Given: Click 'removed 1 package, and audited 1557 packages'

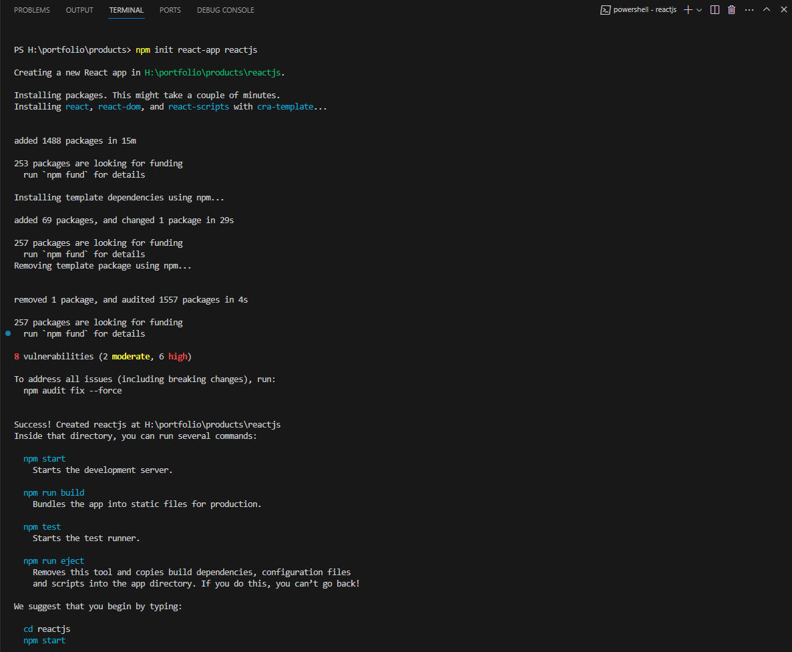Looking at the screenshot, I should point(131,300).
